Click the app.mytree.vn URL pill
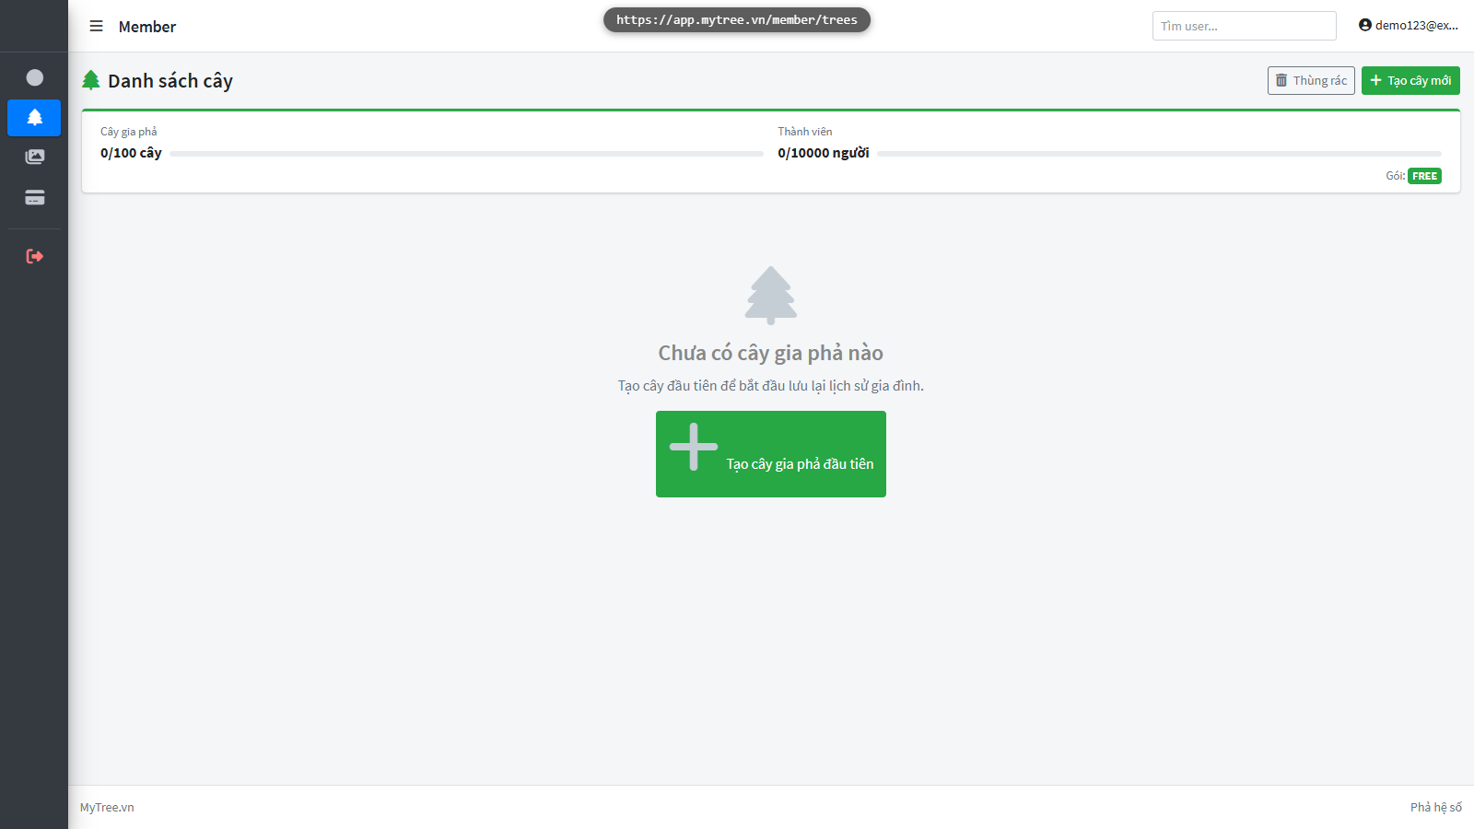 (x=737, y=19)
